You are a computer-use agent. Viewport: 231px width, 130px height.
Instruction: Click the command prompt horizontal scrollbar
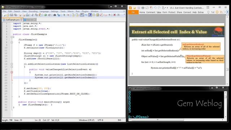(158, 120)
